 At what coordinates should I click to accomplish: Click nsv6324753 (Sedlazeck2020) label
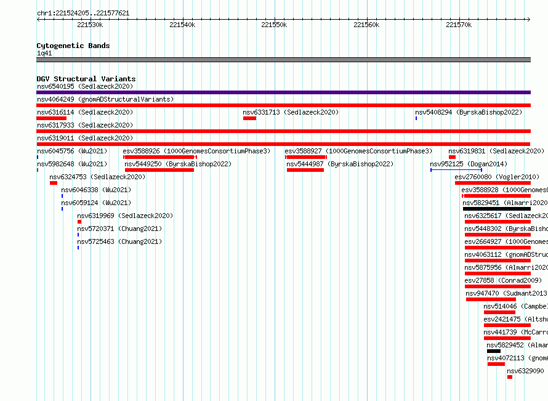tap(97, 177)
